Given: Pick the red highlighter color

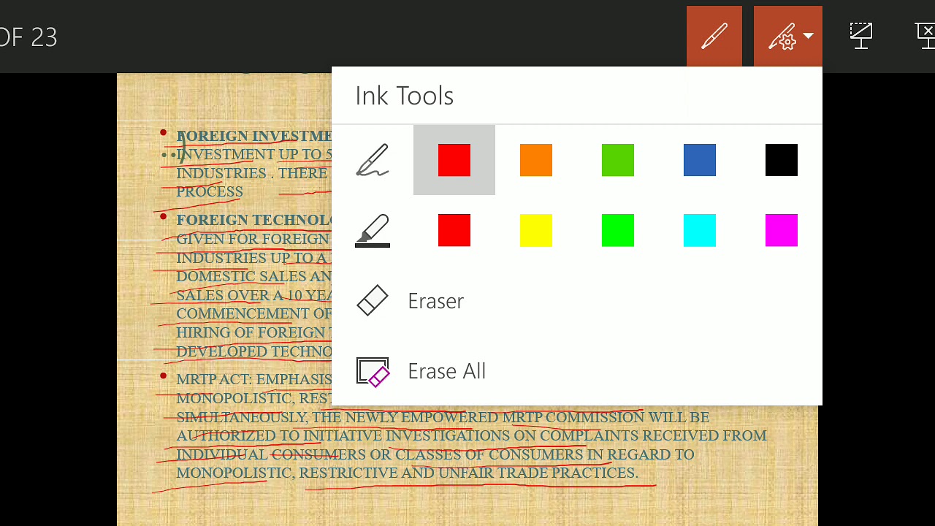Looking at the screenshot, I should (x=454, y=230).
